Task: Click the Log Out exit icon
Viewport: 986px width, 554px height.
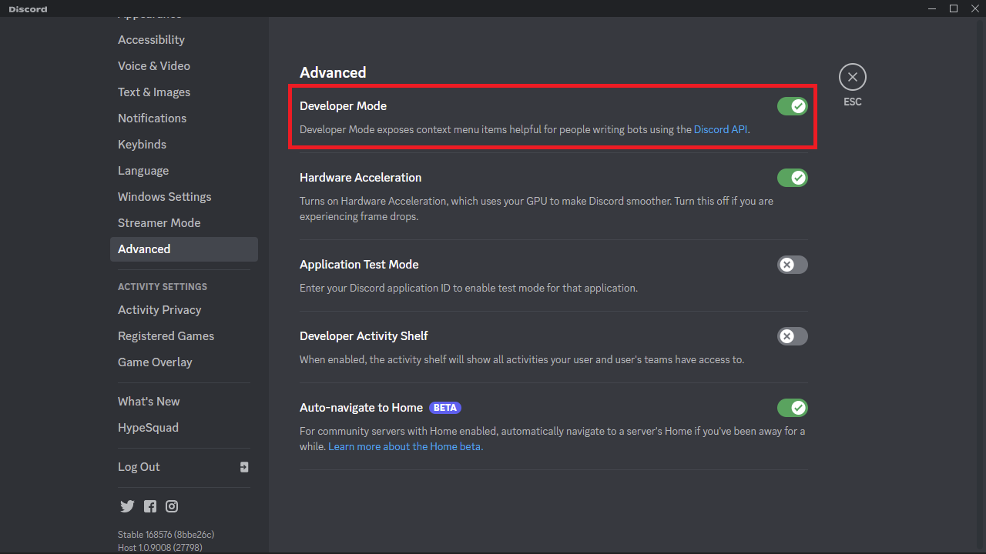Action: [x=244, y=467]
